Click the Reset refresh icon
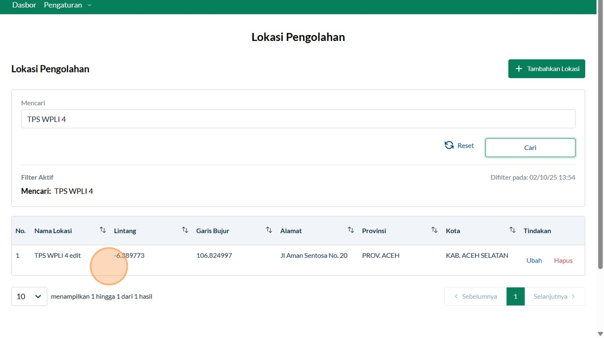 click(x=449, y=145)
